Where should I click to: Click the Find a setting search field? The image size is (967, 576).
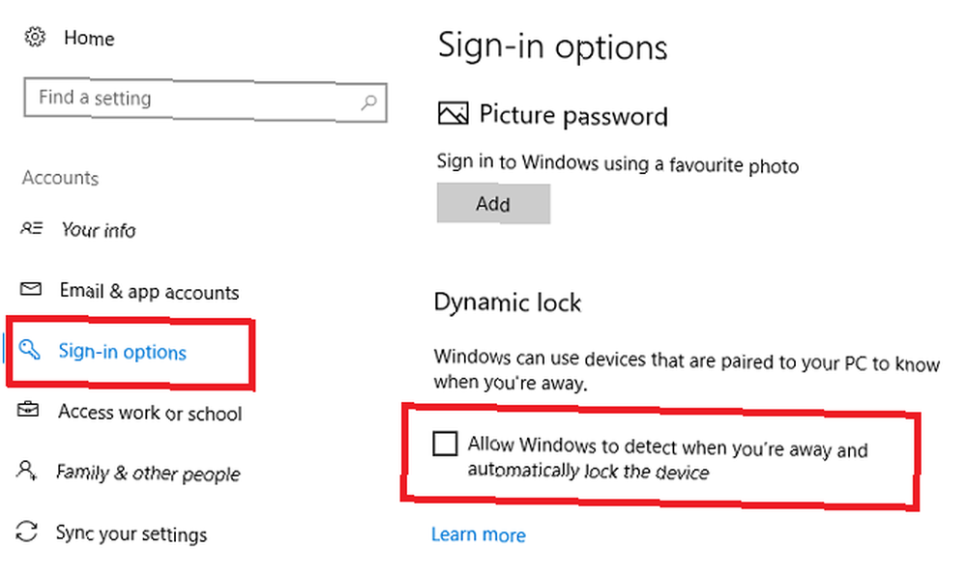pyautogui.click(x=205, y=100)
